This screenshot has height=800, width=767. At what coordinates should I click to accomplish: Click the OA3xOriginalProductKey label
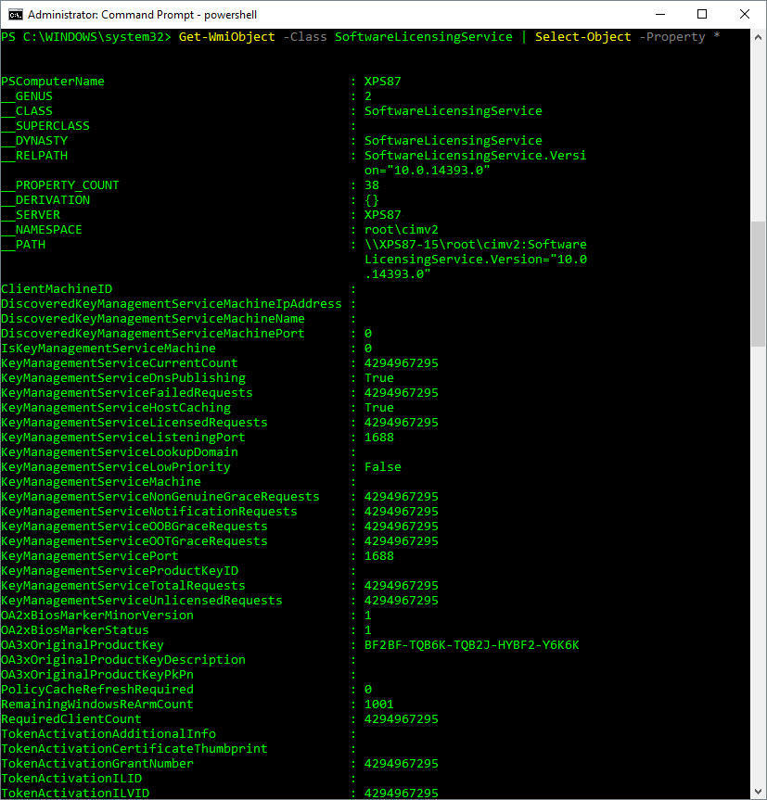[83, 644]
